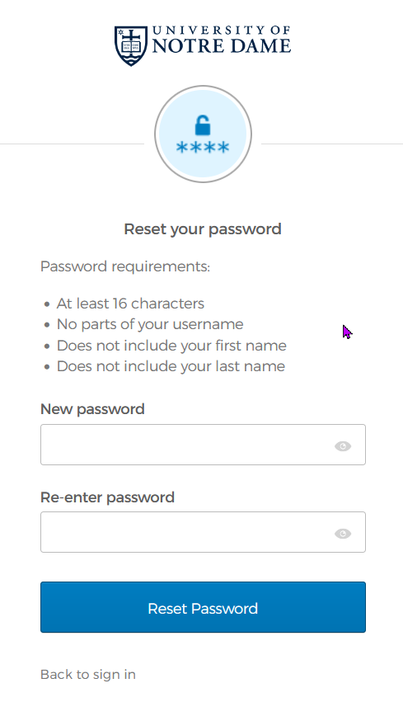The height and width of the screenshot is (702, 403).
Task: Show the New password characters via eye icon
Action: [343, 446]
